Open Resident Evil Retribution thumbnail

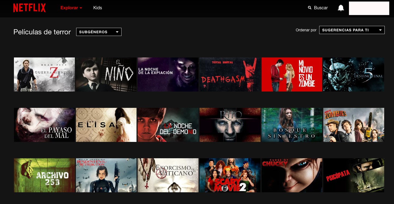[106, 175]
